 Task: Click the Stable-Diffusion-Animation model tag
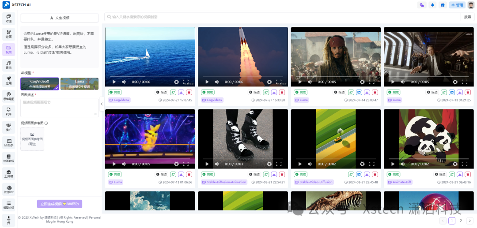coord(224,182)
